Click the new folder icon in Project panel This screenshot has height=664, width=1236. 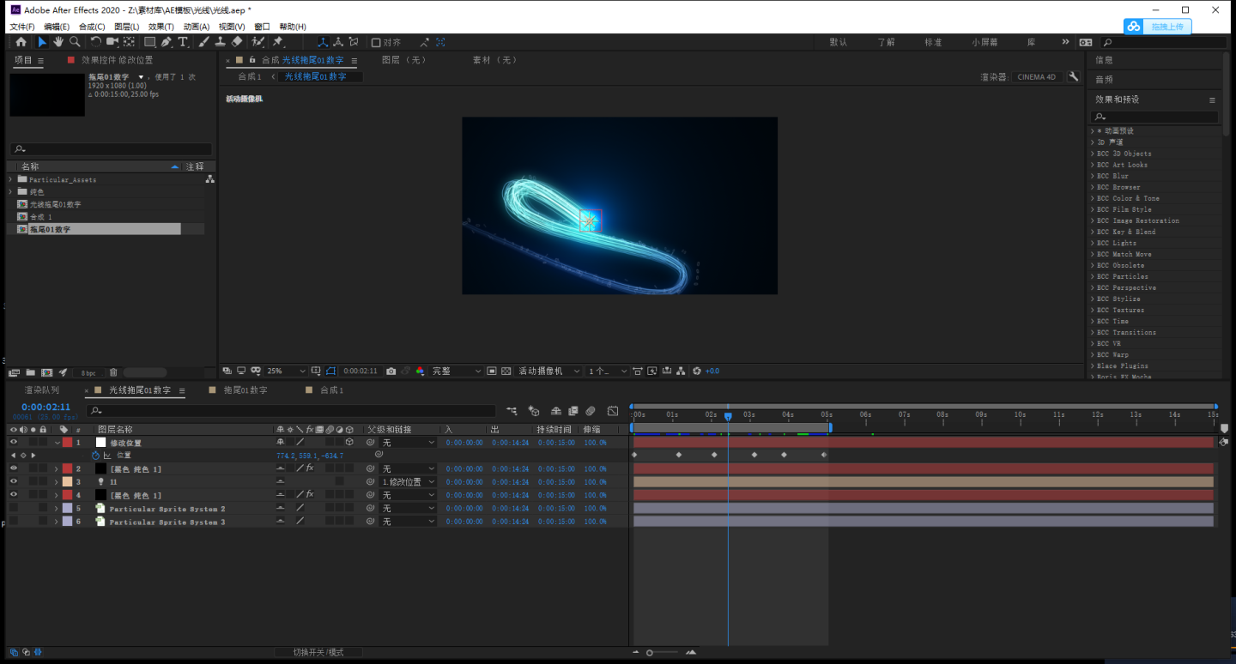(x=30, y=372)
